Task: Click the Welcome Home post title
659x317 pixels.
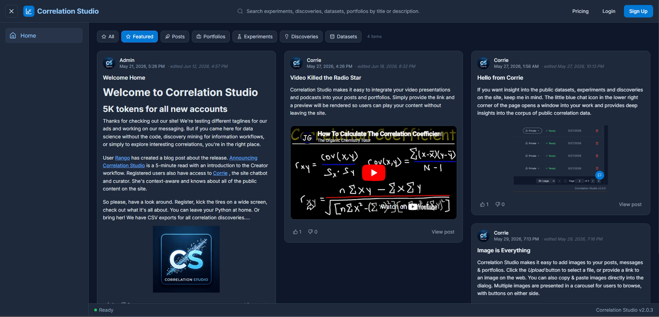Action: coord(124,78)
